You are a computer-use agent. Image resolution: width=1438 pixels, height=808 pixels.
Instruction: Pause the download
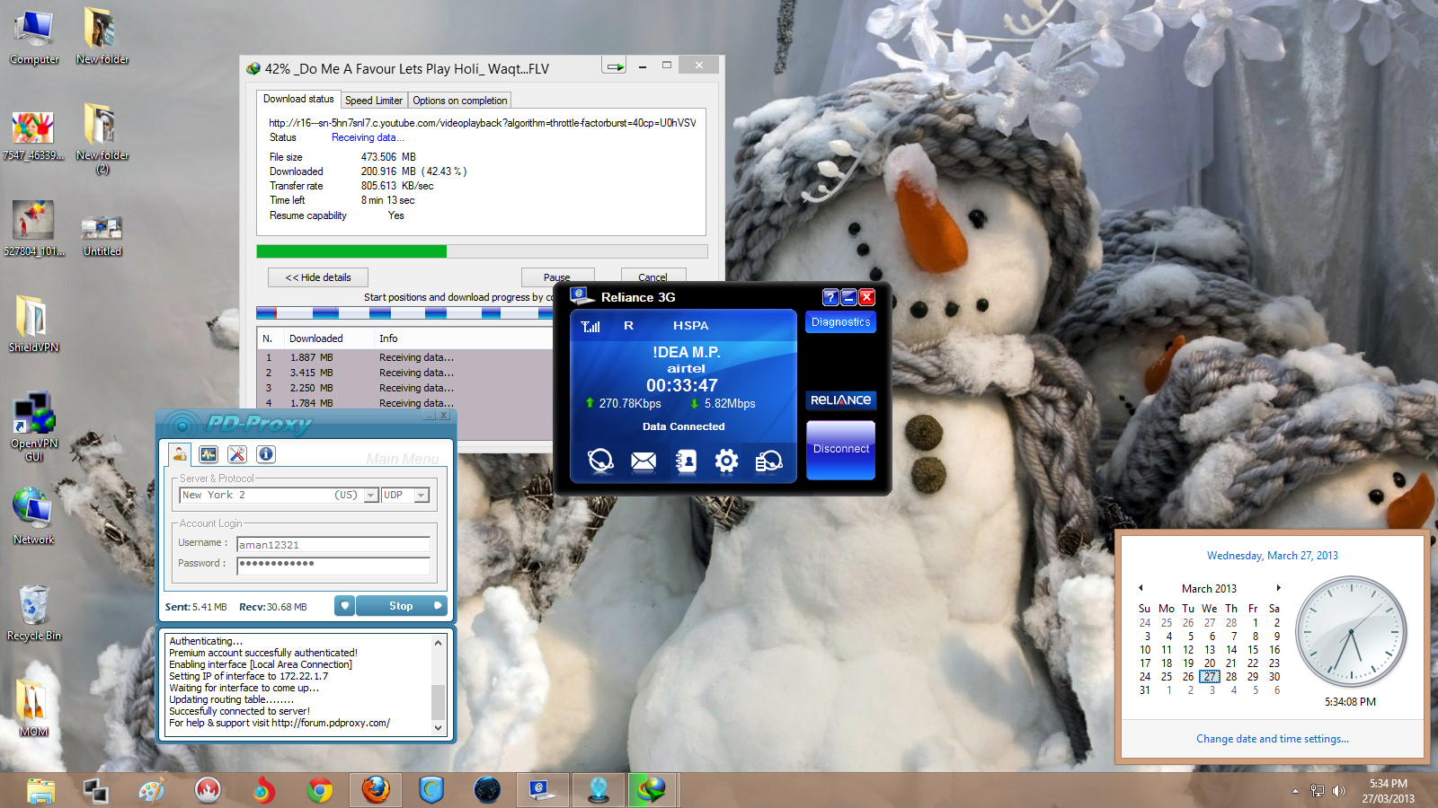[557, 277]
